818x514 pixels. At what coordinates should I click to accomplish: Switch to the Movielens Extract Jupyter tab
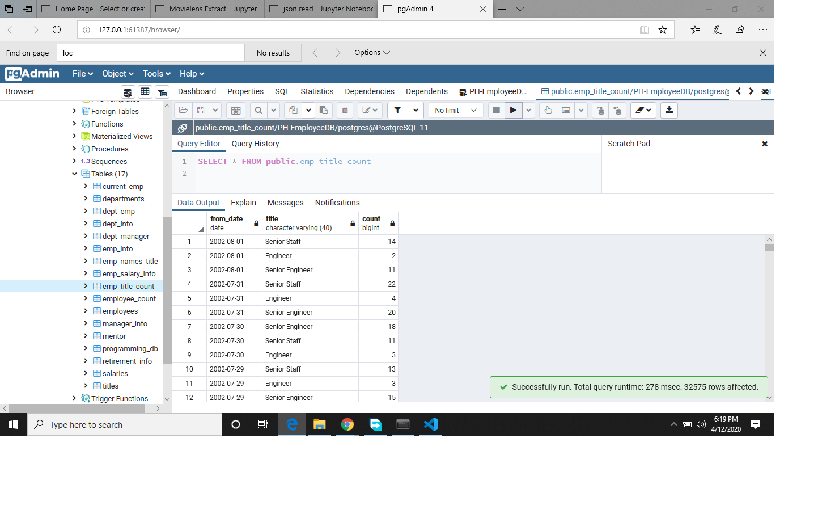(x=207, y=9)
